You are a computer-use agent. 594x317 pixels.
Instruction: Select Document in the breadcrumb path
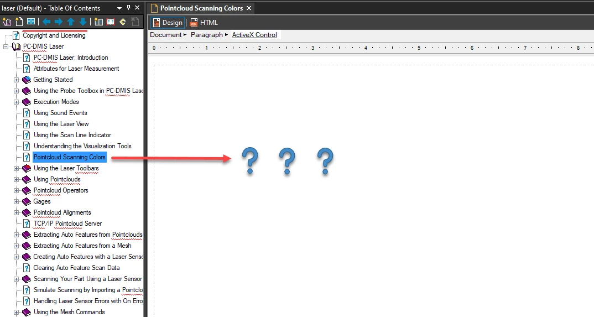pyautogui.click(x=165, y=35)
